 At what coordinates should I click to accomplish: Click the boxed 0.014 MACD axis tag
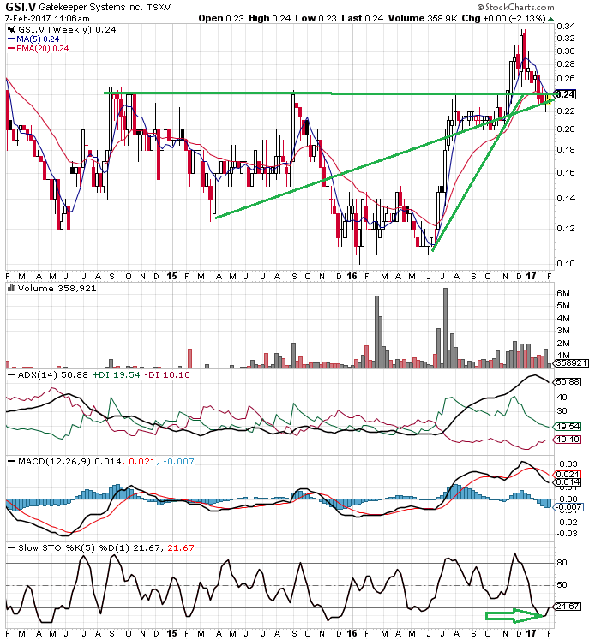(567, 482)
